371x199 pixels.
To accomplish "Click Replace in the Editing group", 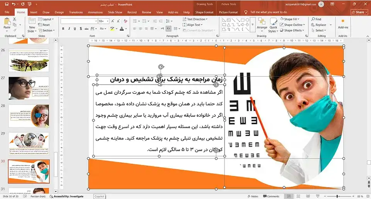I will click(319, 25).
